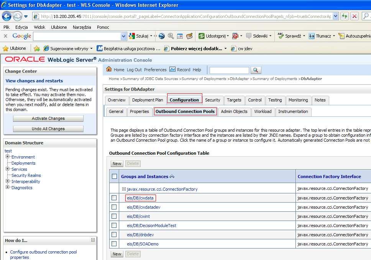Click the Sidewiki icon
Viewport: 371px width, 260px height.
[249, 36]
